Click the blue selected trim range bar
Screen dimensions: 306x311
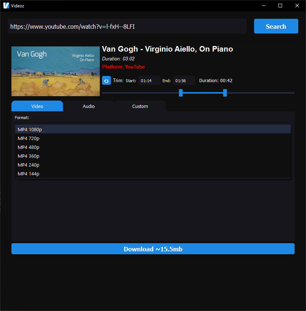click(x=203, y=93)
